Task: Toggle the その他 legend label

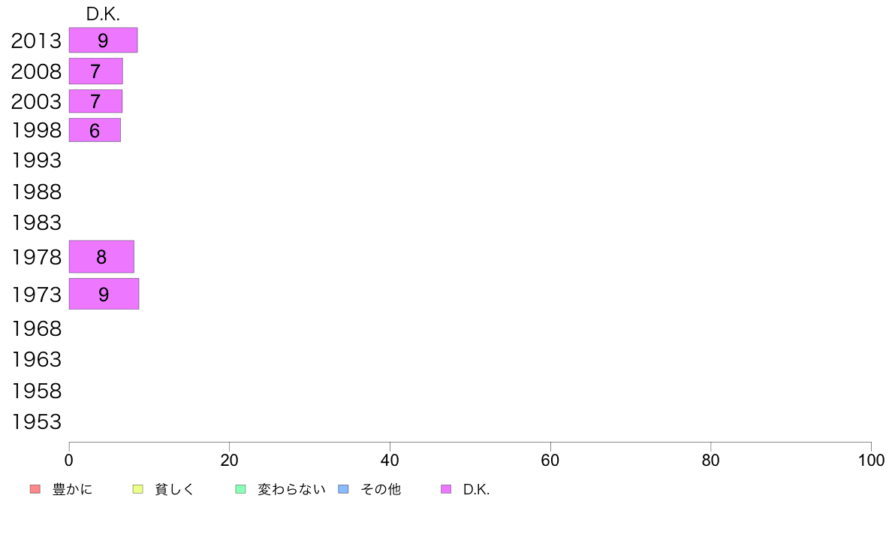Action: point(381,489)
